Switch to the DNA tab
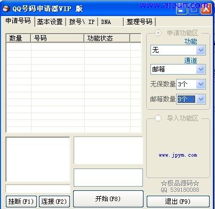215x209 pixels. click(x=110, y=22)
